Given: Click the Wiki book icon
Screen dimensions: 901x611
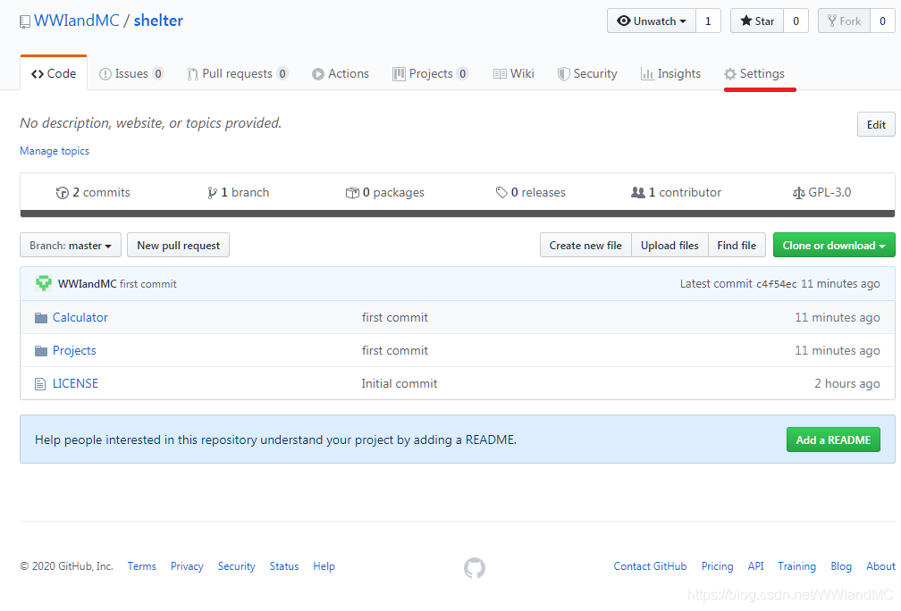Looking at the screenshot, I should pyautogui.click(x=500, y=74).
